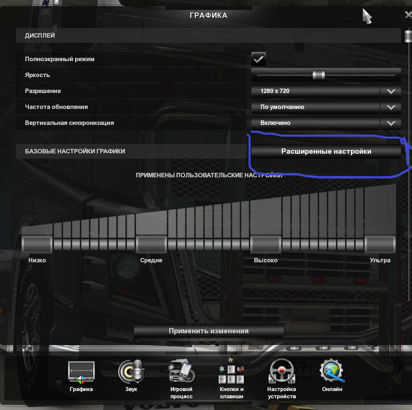This screenshot has width=412, height=410.
Task: Open the Онлайн globe gear icon
Action: [x=332, y=371]
